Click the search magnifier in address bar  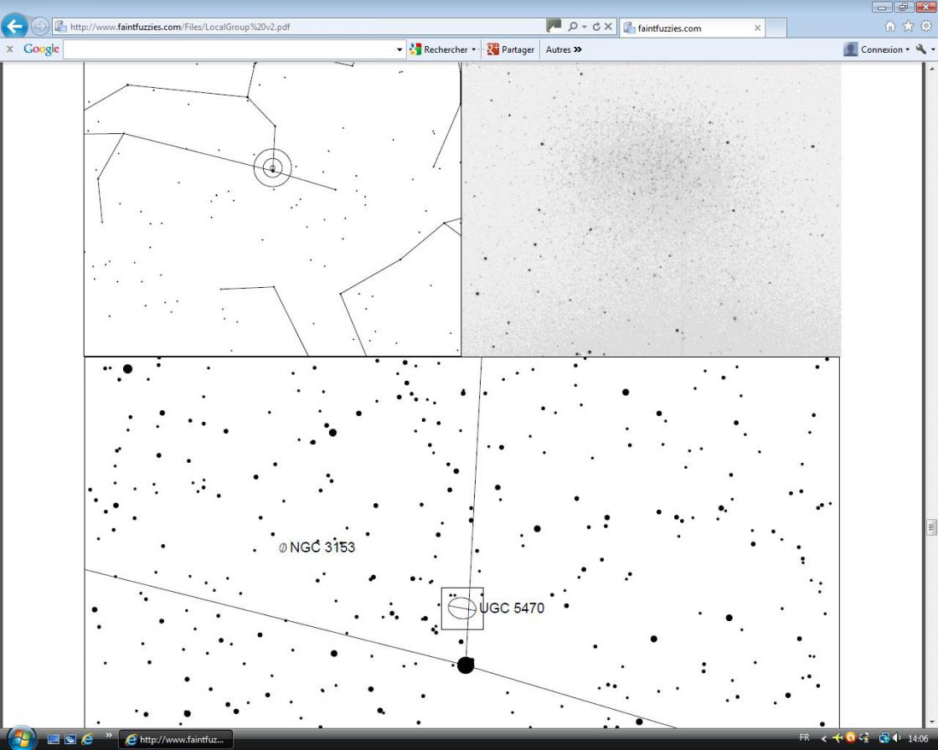573,26
